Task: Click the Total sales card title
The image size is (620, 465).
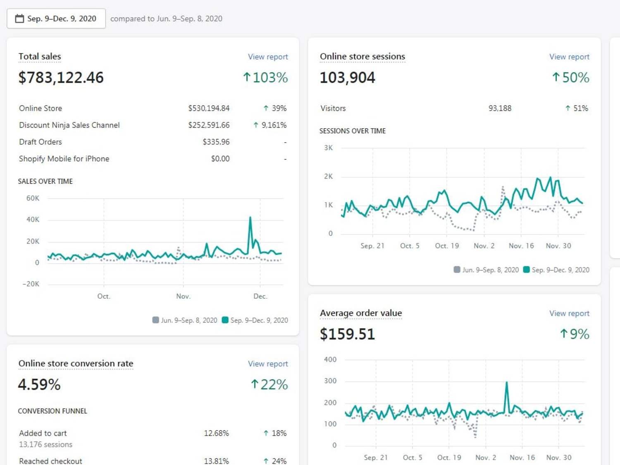Action: [40, 56]
